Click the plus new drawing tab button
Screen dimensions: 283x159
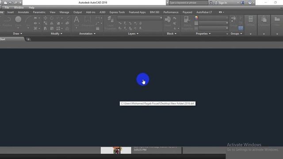28,39
